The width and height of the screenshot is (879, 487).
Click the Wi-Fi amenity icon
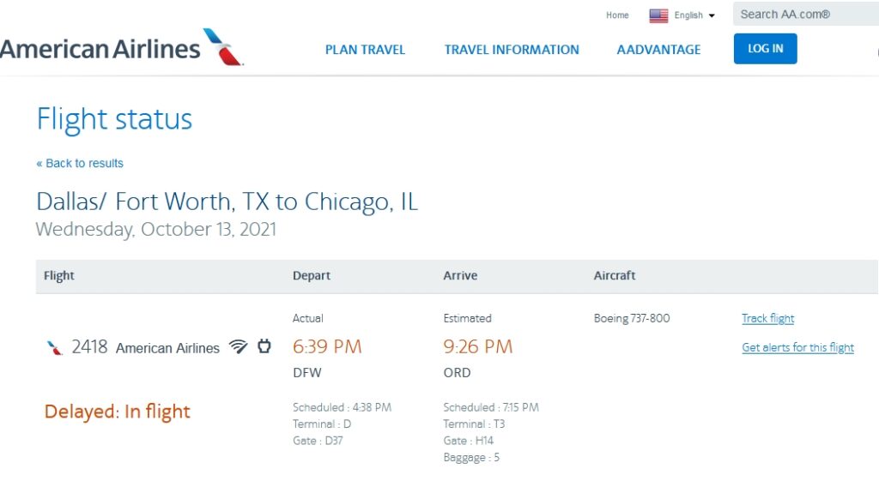239,347
